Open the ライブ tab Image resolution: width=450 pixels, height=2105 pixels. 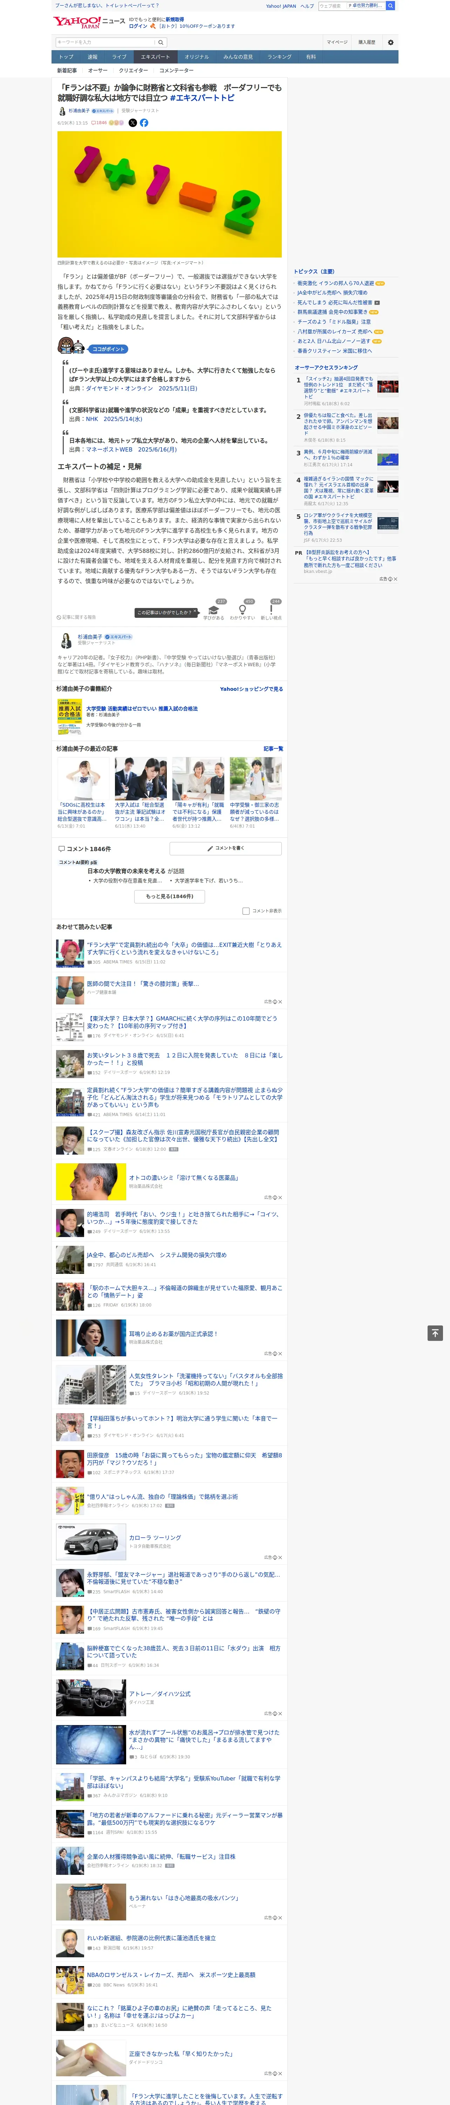pos(119,57)
